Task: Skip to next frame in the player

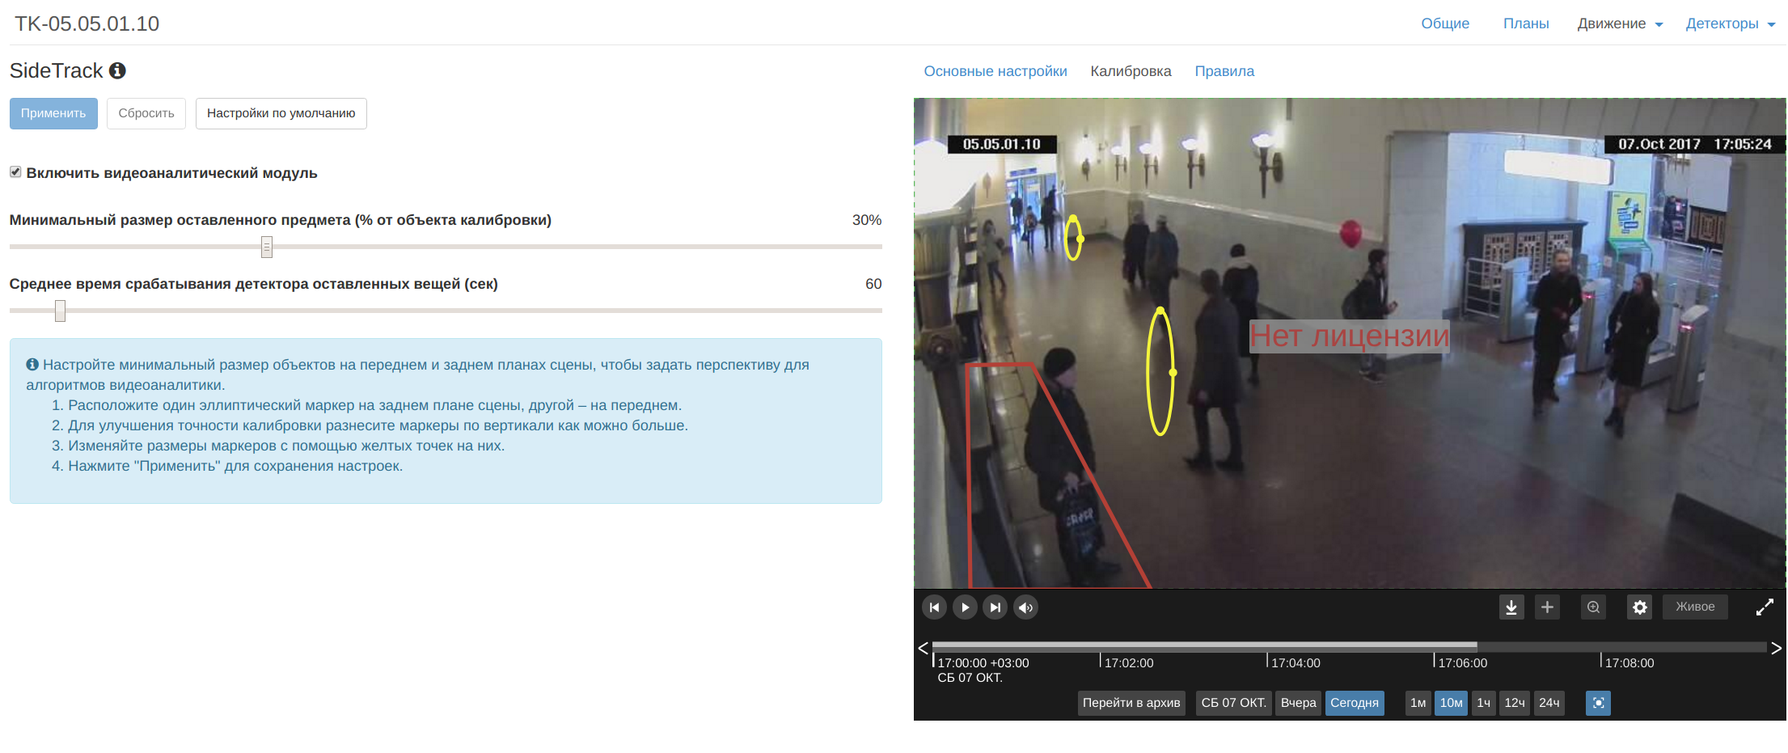Action: coord(995,607)
